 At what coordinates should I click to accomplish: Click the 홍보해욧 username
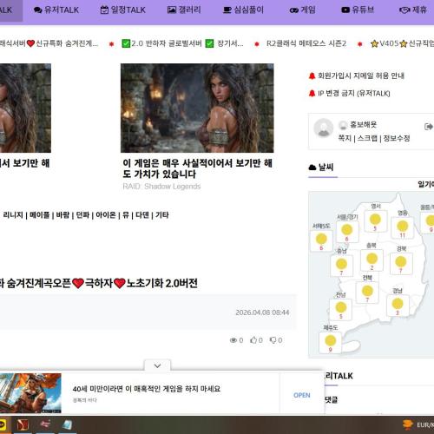(x=364, y=125)
